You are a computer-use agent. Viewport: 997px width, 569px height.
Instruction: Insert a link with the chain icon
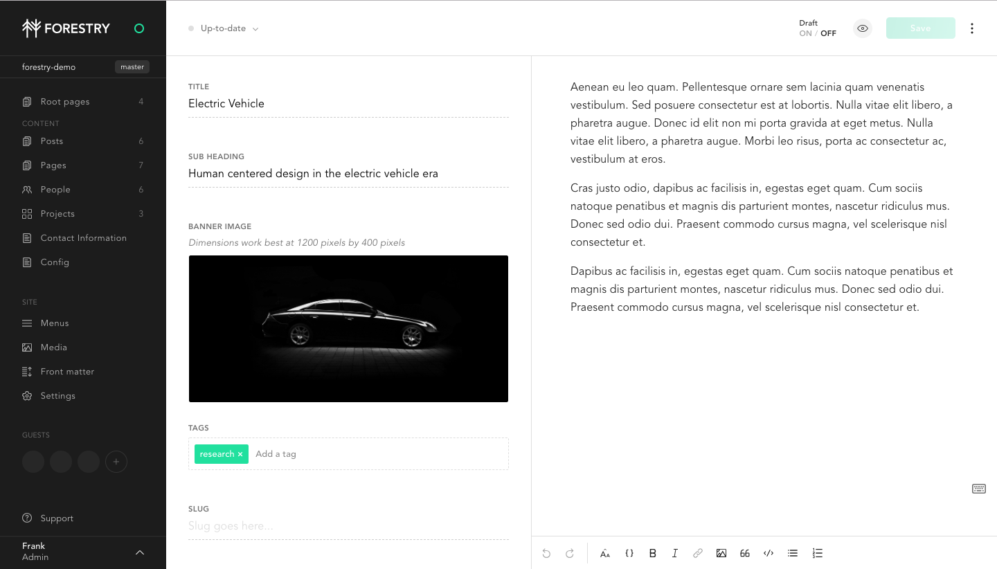coord(698,553)
